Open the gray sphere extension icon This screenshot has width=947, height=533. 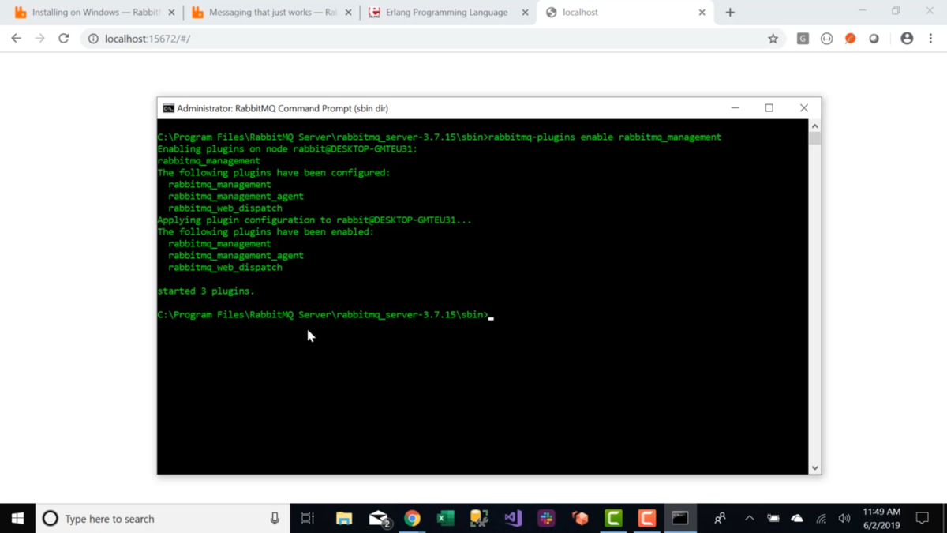coord(874,39)
